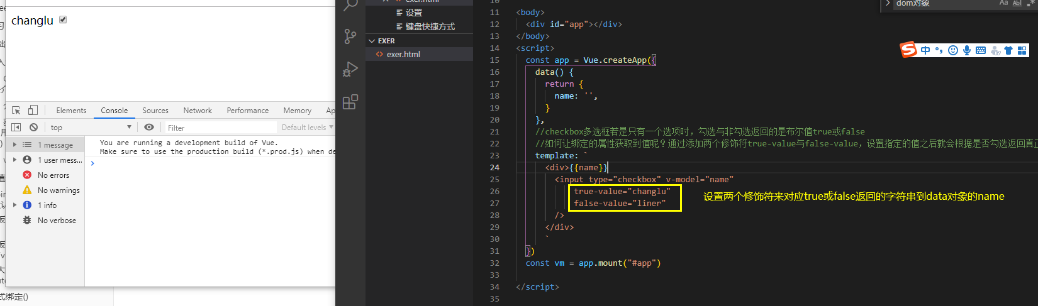Click the <div id="app"> code line
This screenshot has width=1038, height=306.
click(574, 25)
